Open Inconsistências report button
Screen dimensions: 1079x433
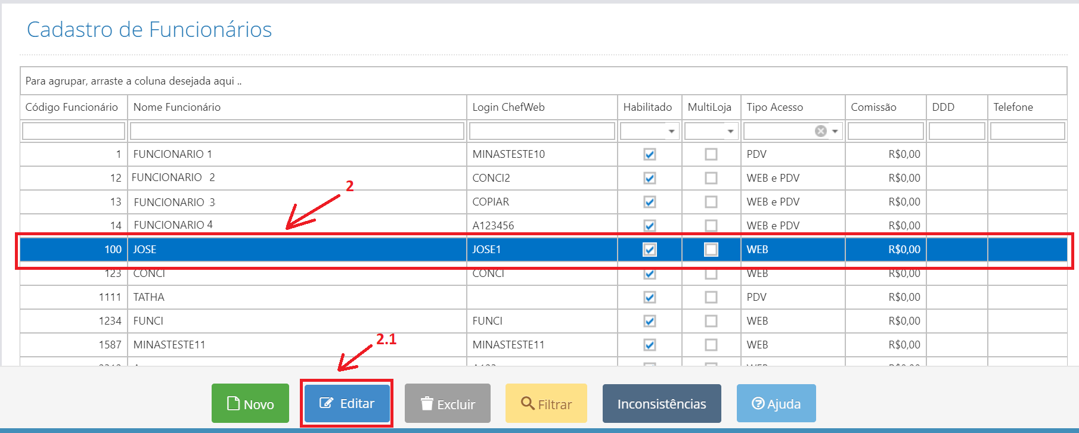click(x=662, y=403)
